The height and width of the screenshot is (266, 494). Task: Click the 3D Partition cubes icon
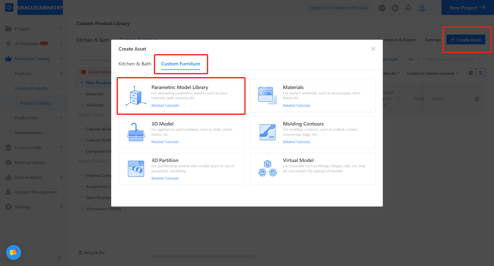[136, 168]
